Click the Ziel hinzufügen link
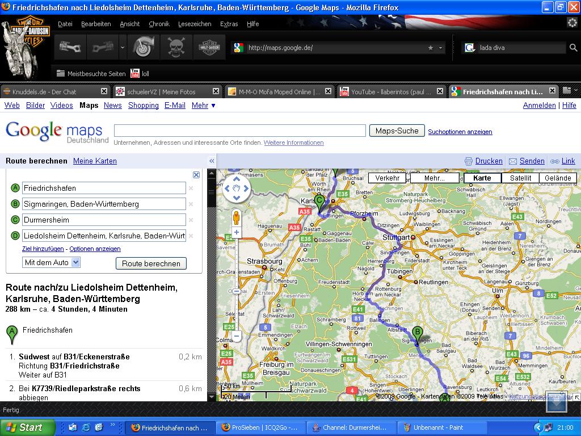The image size is (581, 436). (x=43, y=249)
